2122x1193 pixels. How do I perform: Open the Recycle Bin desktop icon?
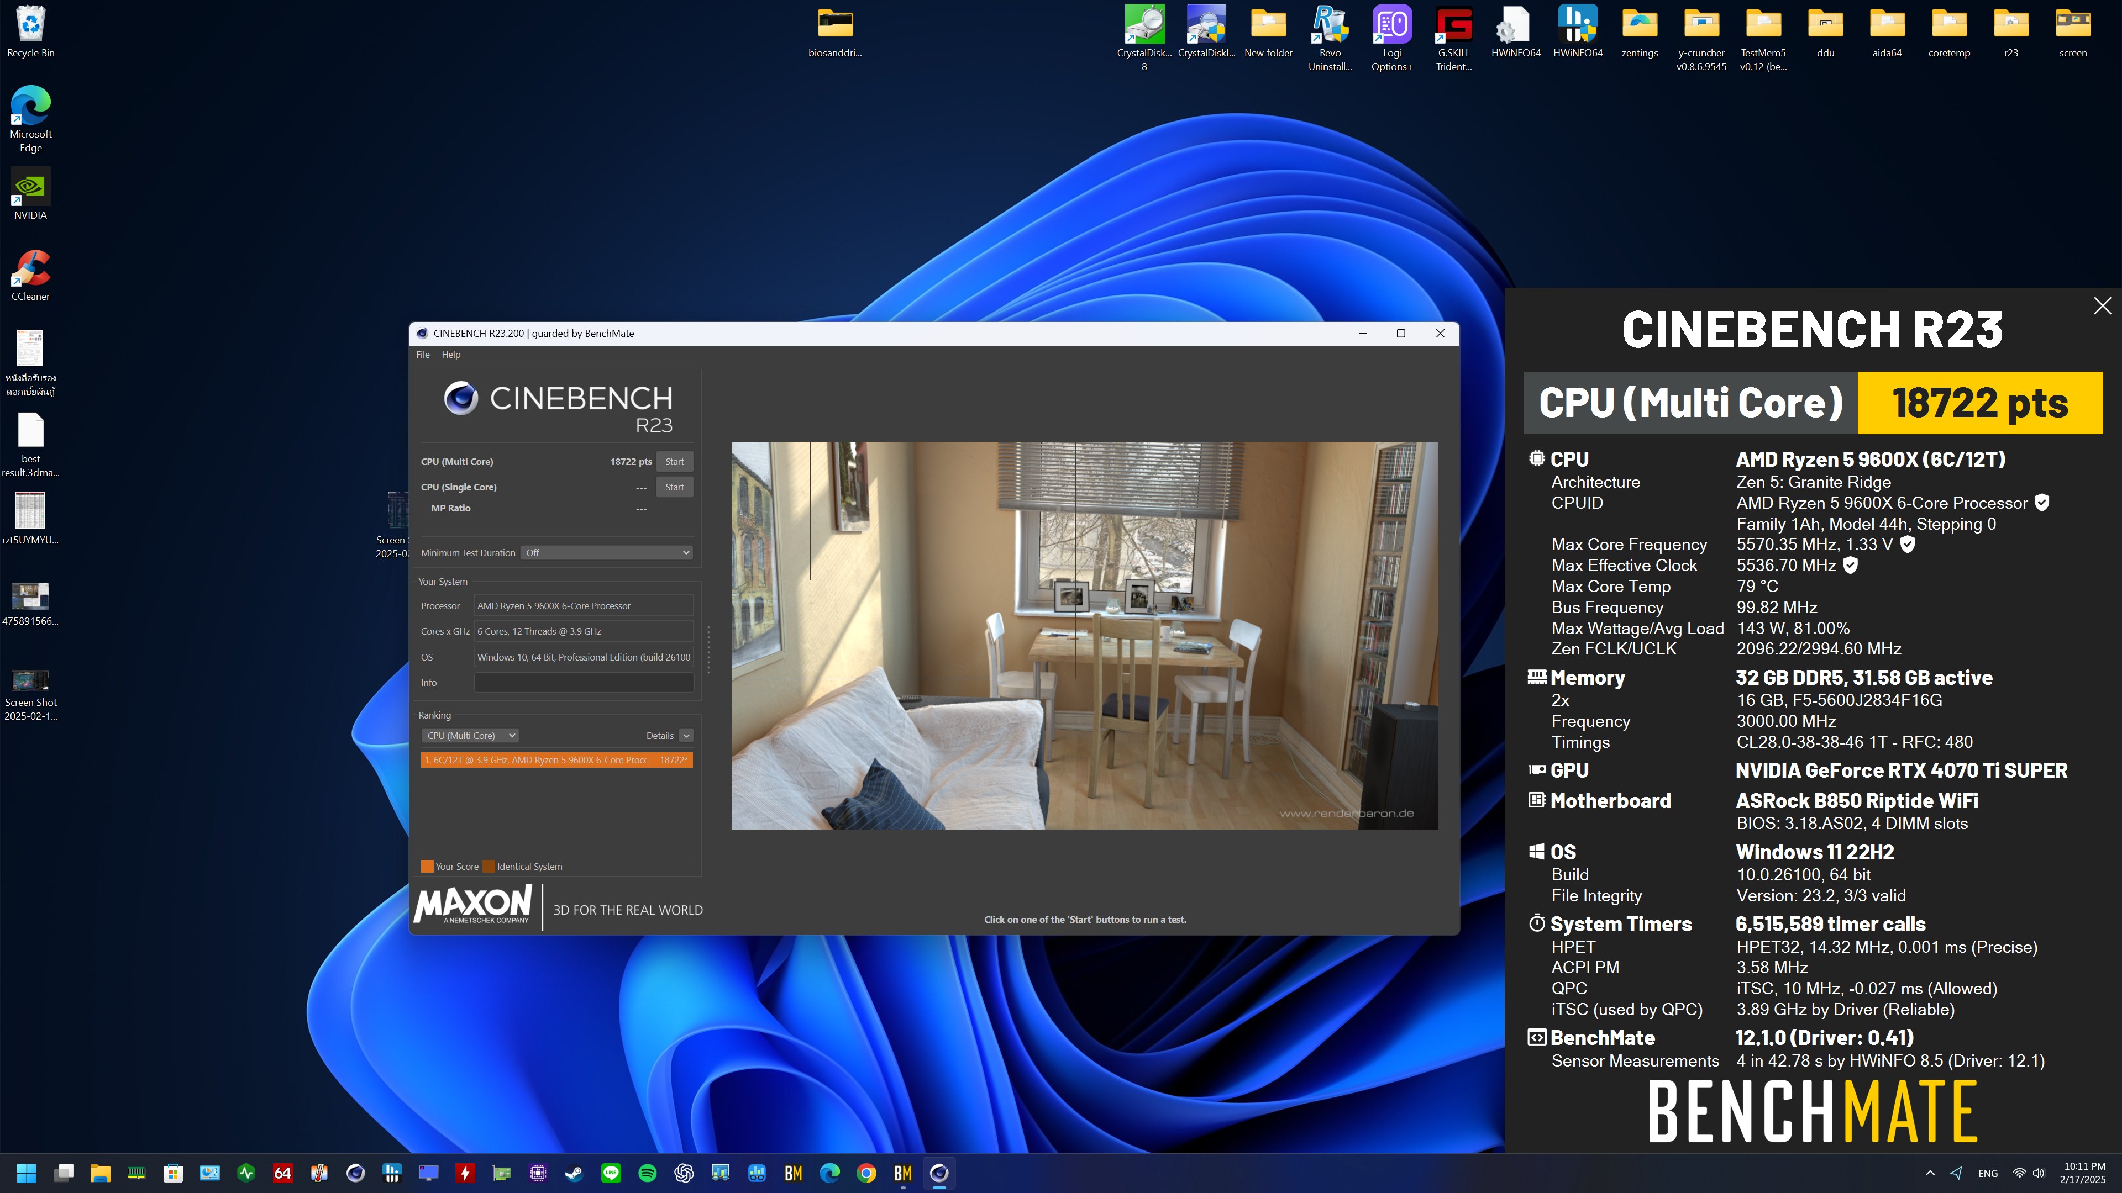pyautogui.click(x=30, y=31)
